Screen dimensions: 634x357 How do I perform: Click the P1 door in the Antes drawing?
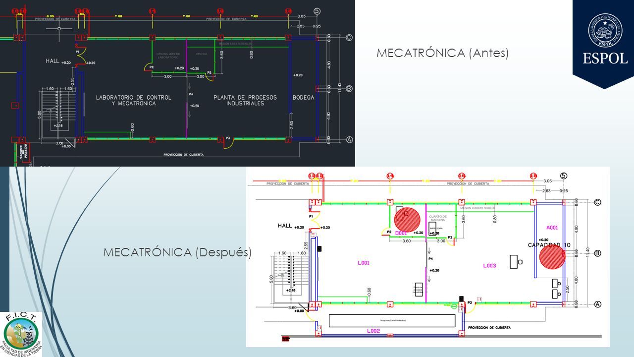pyautogui.click(x=81, y=56)
